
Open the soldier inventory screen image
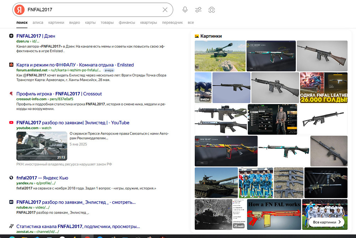(272, 119)
